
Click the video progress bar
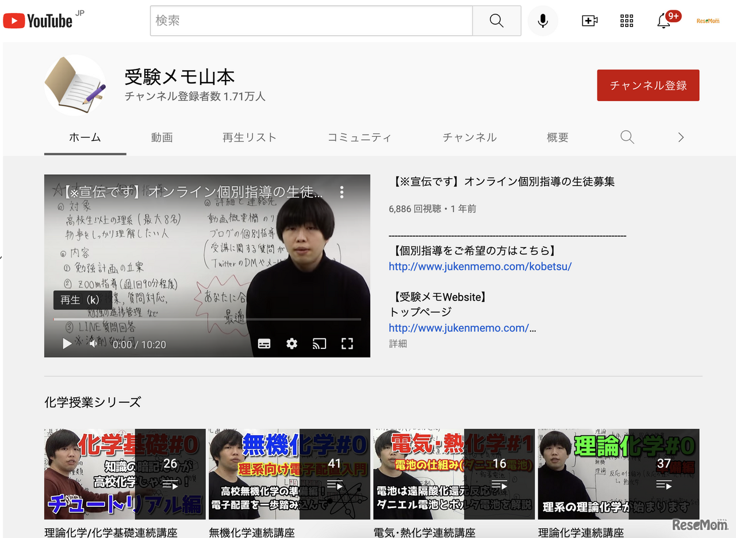[x=207, y=319]
